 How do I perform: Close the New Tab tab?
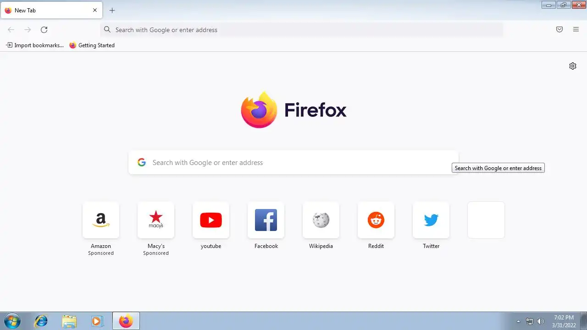[95, 10]
